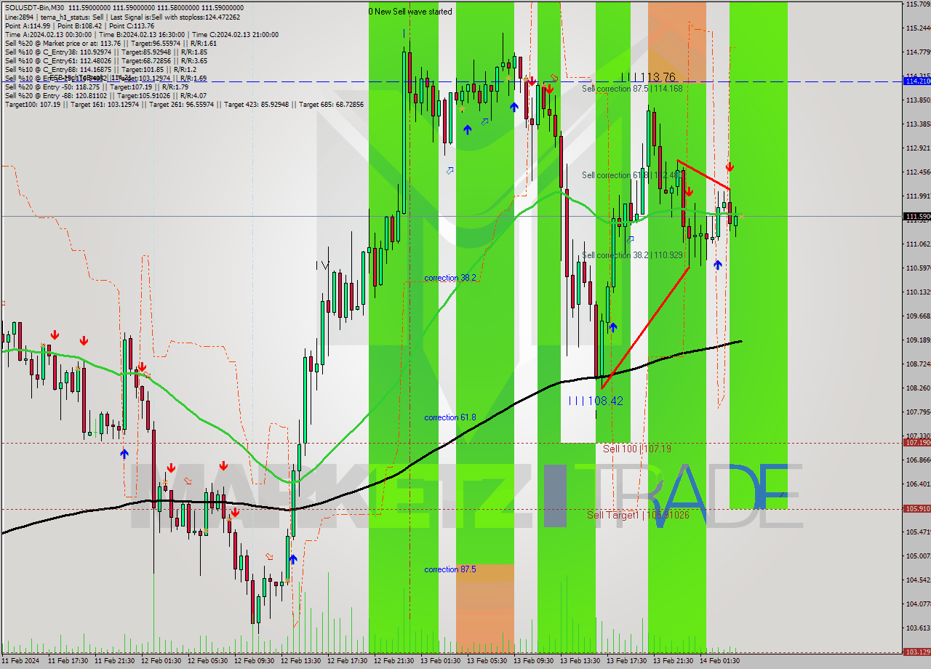Select the blue 'correction 87.5' label
The image size is (931, 669).
pyautogui.click(x=450, y=569)
